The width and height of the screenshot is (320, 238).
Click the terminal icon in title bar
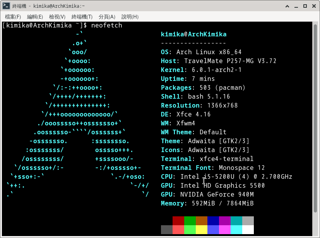6,6
